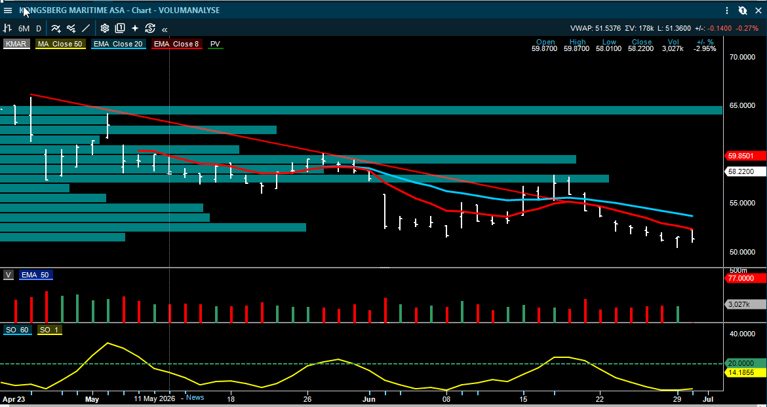
Task: Click the Apr 23 date axis label
Action: [12, 399]
